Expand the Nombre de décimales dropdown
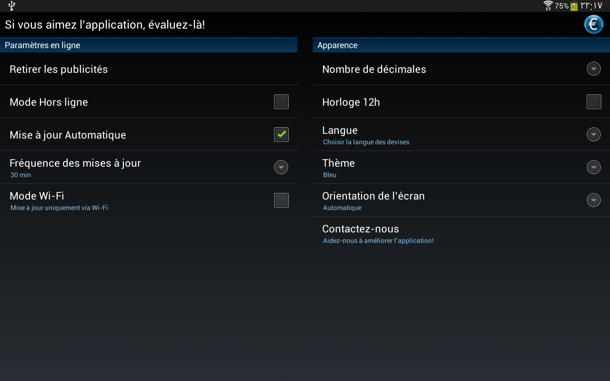Image resolution: width=610 pixels, height=381 pixels. 594,69
